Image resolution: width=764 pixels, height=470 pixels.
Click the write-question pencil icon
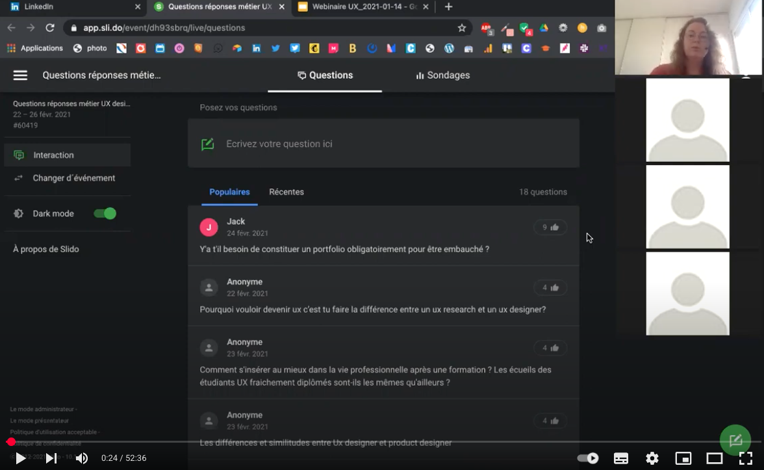[208, 144]
